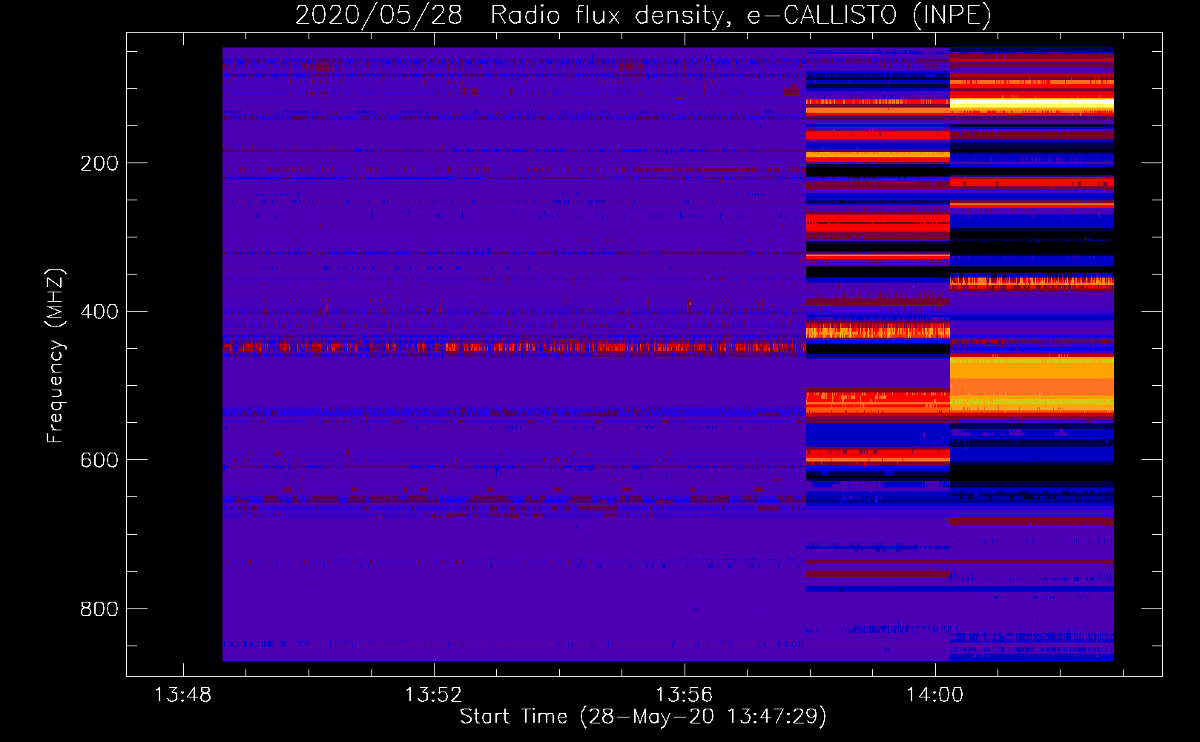This screenshot has width=1200, height=742.
Task: Click the 400 frequency tick label
Action: tap(99, 312)
